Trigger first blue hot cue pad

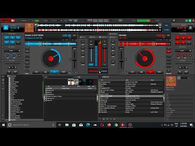(x=6, y=38)
